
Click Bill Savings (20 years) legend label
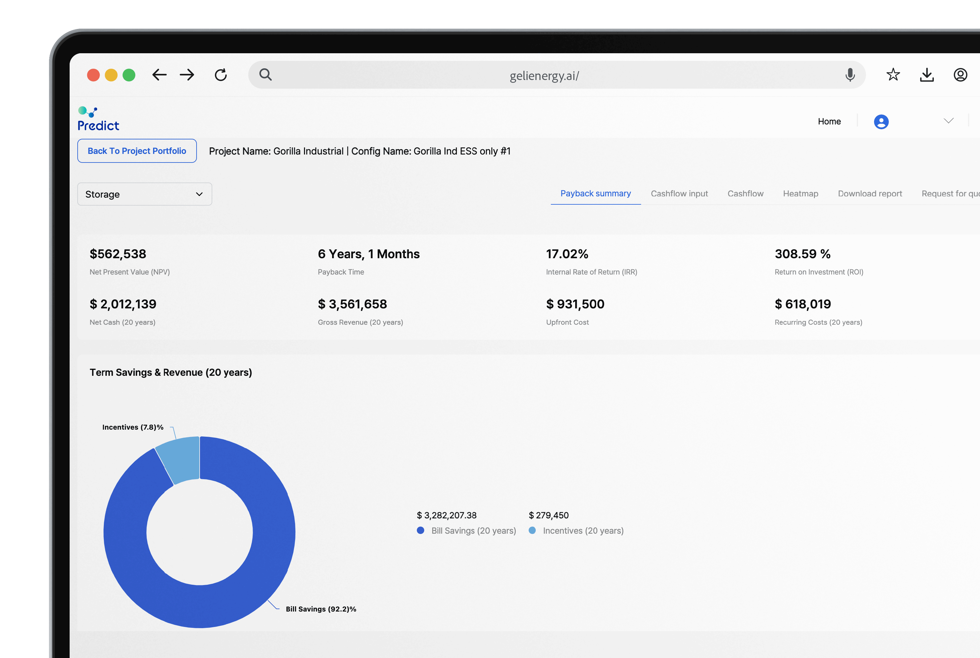pos(474,530)
